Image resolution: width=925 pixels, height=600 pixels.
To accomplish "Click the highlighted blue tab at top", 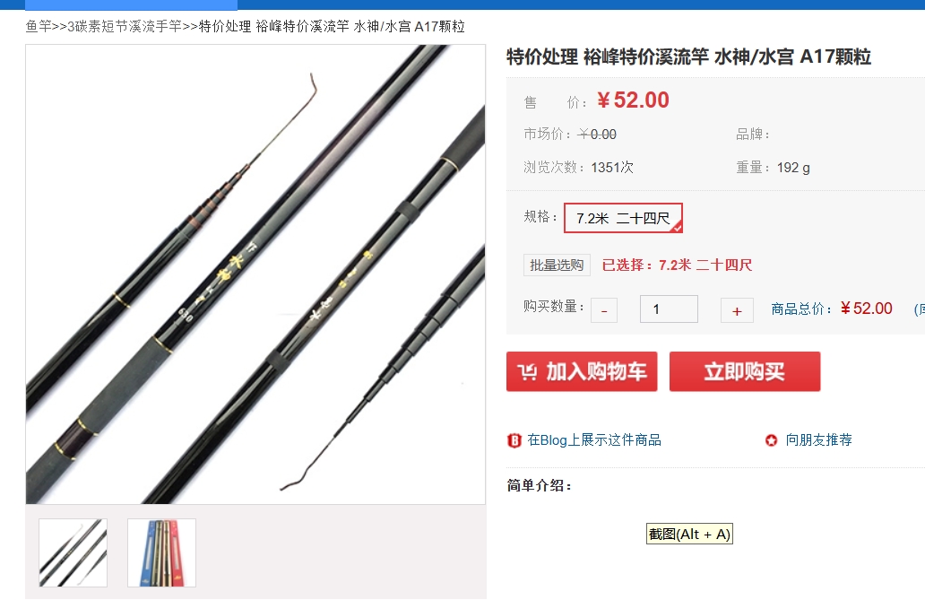I will click(x=132, y=4).
